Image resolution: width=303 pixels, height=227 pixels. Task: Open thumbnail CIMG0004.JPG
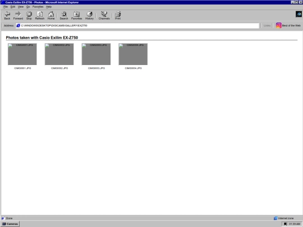coord(133,54)
